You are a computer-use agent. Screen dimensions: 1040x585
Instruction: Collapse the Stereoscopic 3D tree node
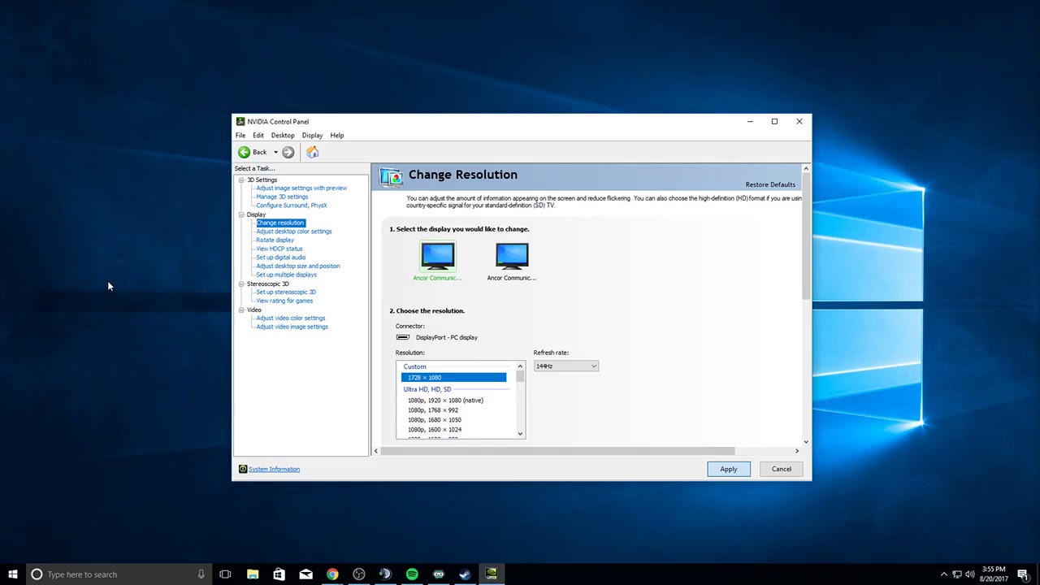point(241,284)
